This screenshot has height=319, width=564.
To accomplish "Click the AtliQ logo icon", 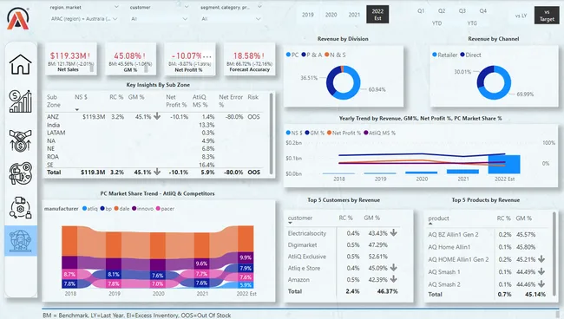I will (18, 19).
